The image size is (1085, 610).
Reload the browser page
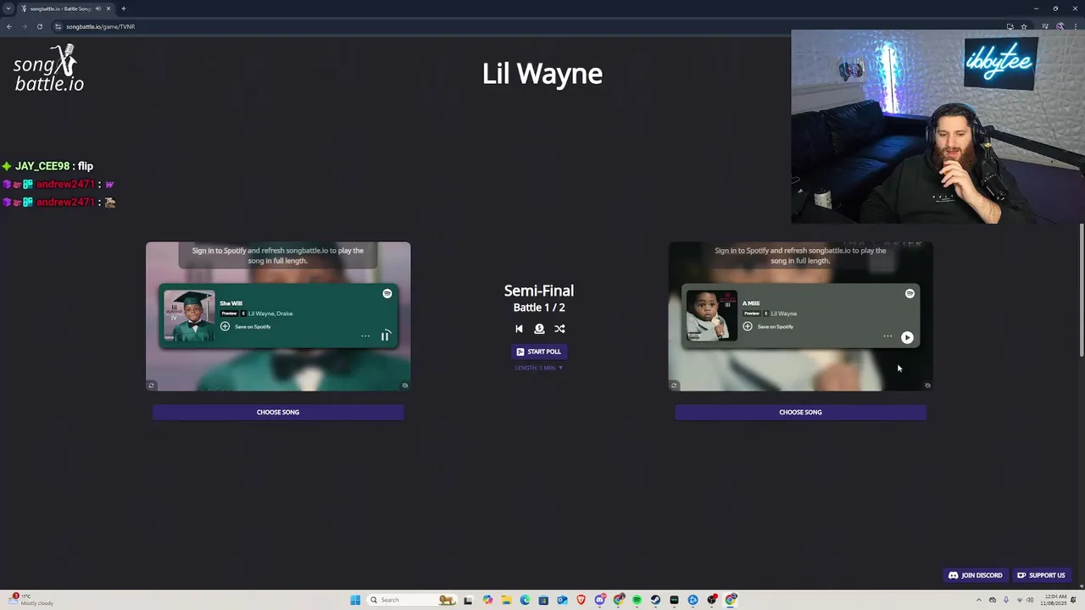coord(39,26)
